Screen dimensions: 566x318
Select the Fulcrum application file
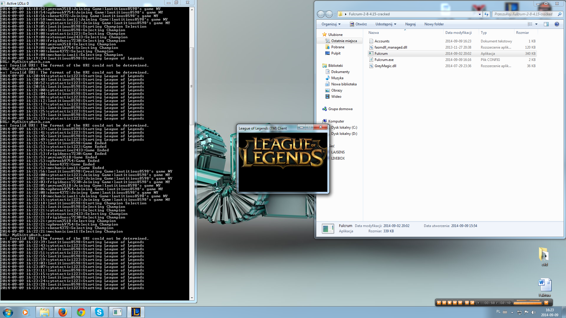pos(452,54)
